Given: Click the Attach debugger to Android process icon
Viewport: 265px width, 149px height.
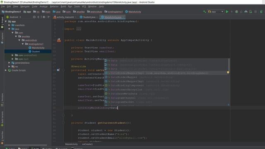Looking at the screenshot, I should [251, 12].
